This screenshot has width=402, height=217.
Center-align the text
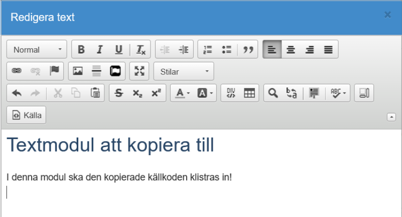tap(291, 50)
